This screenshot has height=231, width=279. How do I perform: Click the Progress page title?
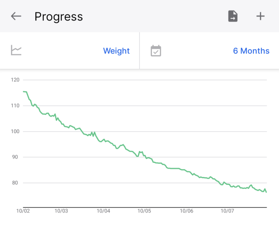tap(59, 17)
